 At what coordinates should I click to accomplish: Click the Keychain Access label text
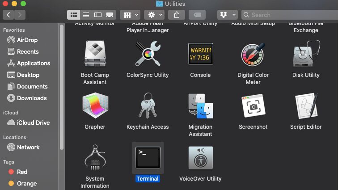pos(148,127)
